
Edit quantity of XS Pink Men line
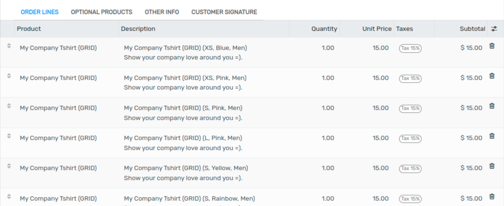tap(328, 78)
